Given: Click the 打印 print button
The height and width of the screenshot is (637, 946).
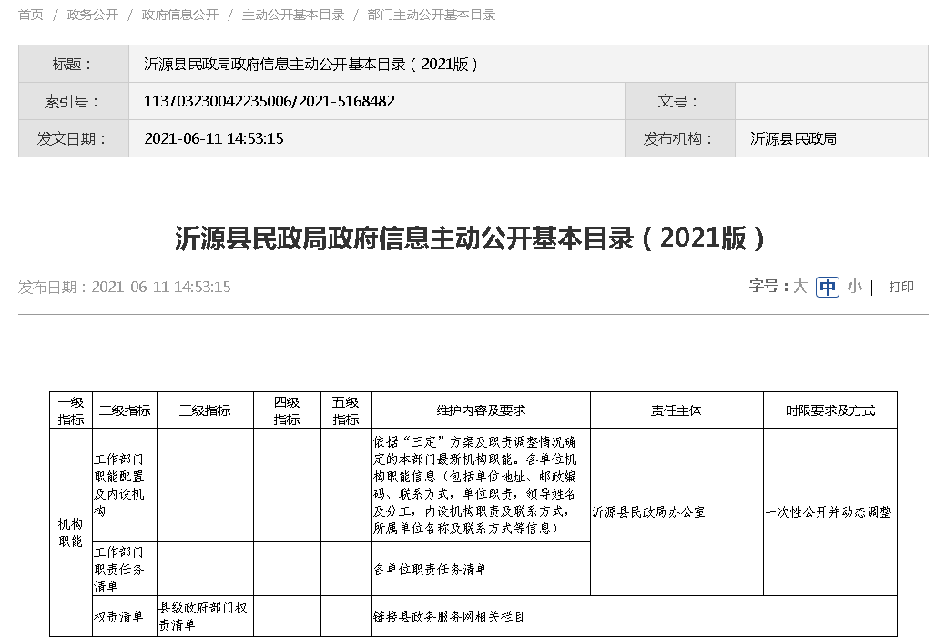Looking at the screenshot, I should [x=900, y=287].
